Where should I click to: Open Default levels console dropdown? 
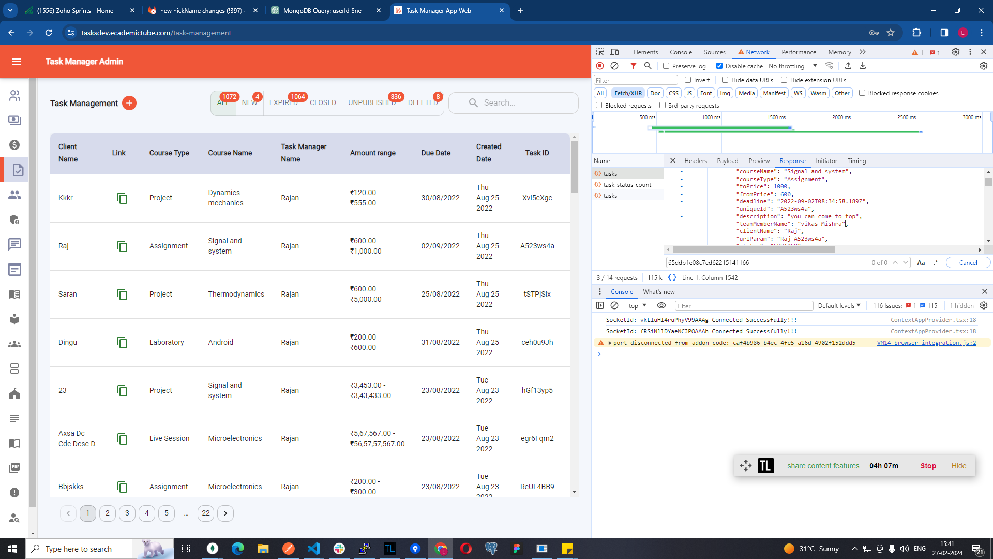pos(839,306)
